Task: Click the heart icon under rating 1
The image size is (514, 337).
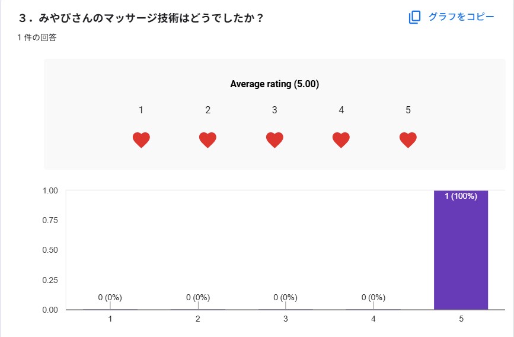Action: pyautogui.click(x=141, y=140)
